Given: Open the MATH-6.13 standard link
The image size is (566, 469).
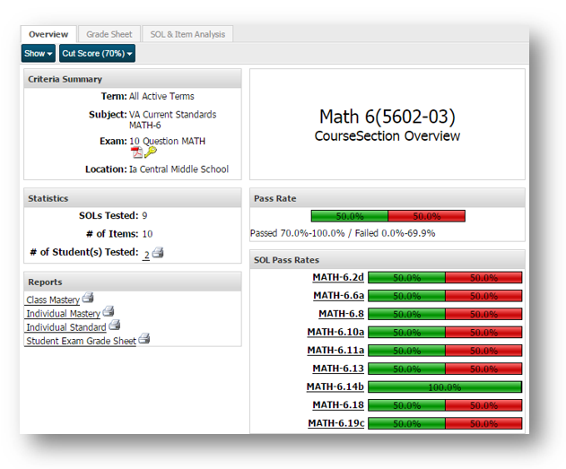Looking at the screenshot, I should [x=338, y=369].
